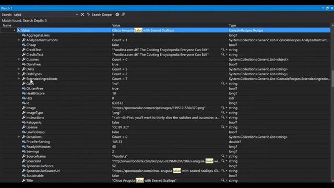Open the text visualizer magnifier for Gaps
This screenshot has height=188, width=334.
(x=223, y=84)
